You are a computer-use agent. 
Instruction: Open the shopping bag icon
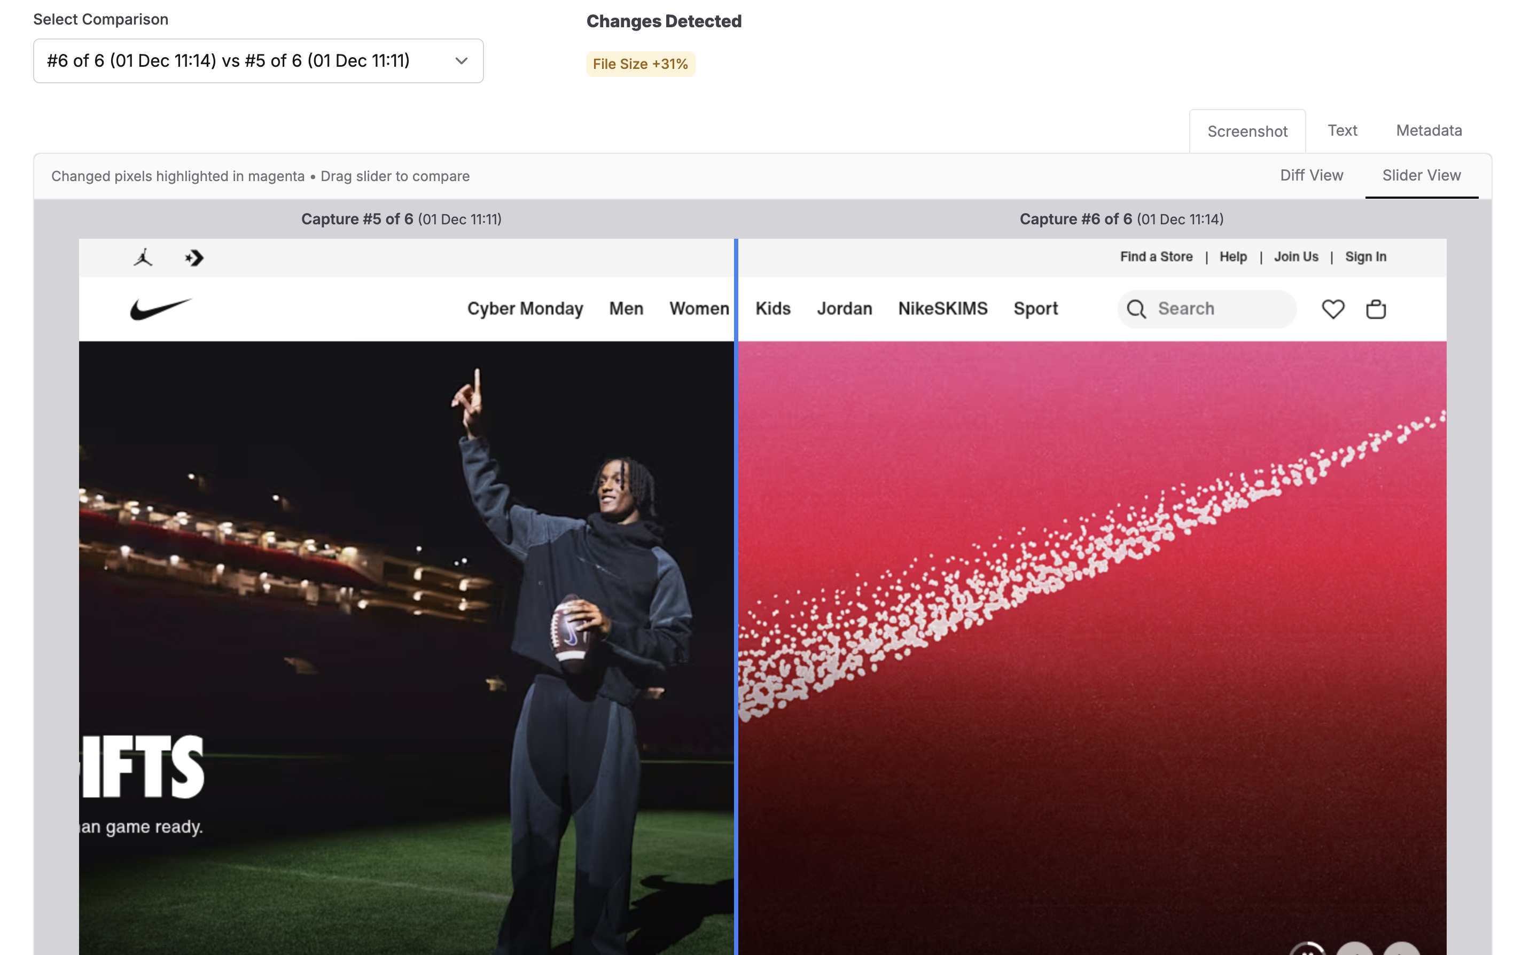point(1376,309)
